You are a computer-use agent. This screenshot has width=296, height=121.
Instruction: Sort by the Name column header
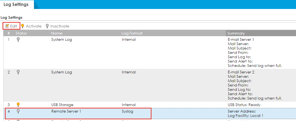[x=57, y=33]
